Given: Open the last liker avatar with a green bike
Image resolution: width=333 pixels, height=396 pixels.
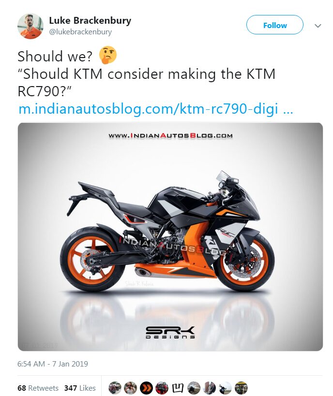Looking at the screenshot, I should tap(241, 388).
